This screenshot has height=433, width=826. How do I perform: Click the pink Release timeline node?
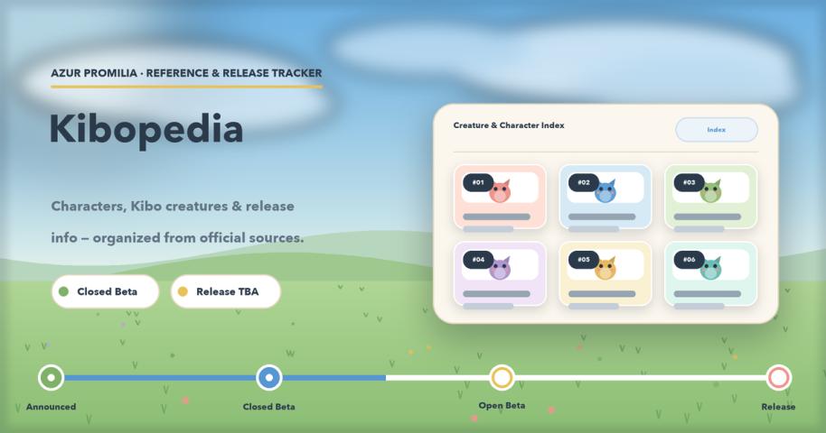tap(779, 377)
